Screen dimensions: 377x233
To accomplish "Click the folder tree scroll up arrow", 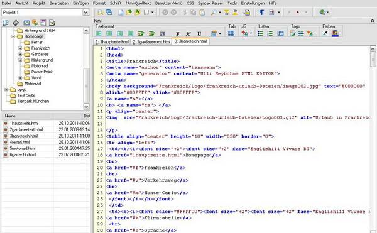I will (86, 31).
